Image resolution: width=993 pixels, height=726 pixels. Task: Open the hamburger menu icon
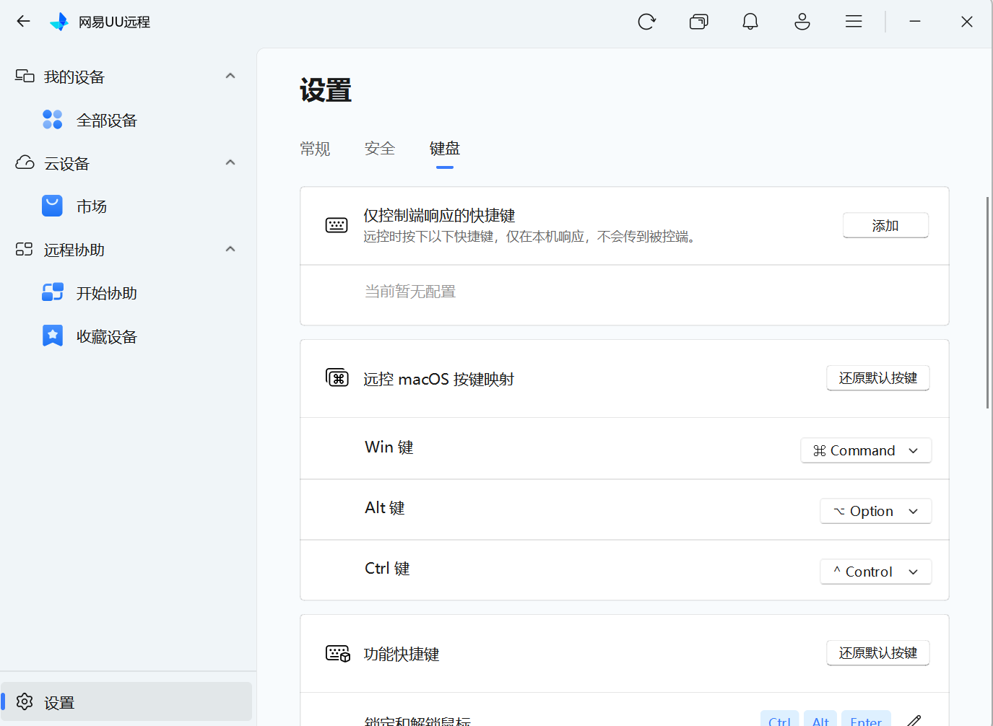click(x=854, y=22)
